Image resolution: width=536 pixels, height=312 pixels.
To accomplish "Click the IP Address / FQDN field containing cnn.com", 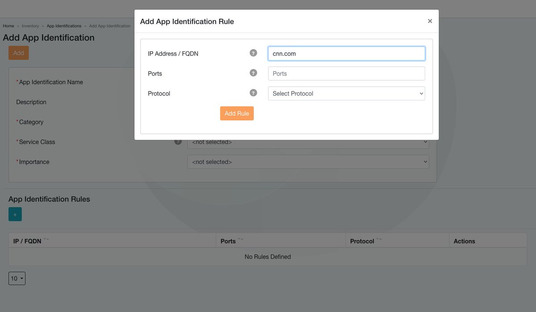I will coord(347,54).
